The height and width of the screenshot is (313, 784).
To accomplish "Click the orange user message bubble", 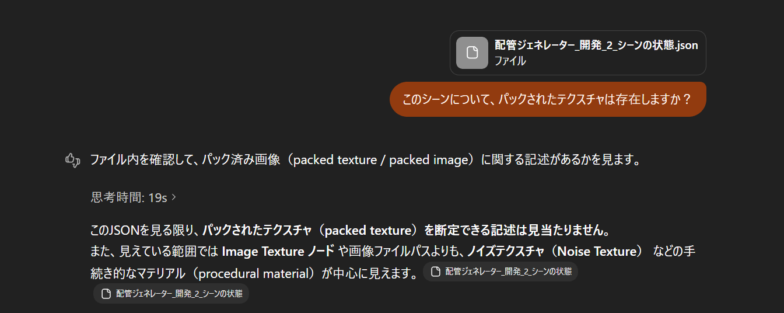I will click(x=547, y=99).
